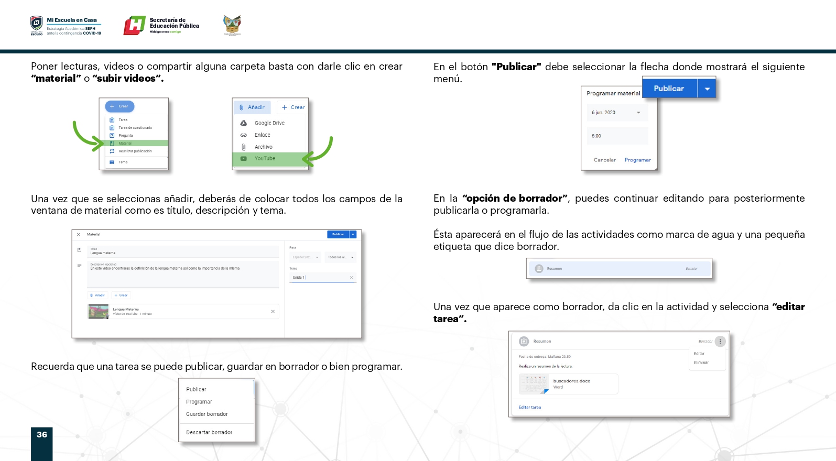836x461 pixels.
Task: Select Editar from the Resumen options menu
Action: tap(699, 354)
